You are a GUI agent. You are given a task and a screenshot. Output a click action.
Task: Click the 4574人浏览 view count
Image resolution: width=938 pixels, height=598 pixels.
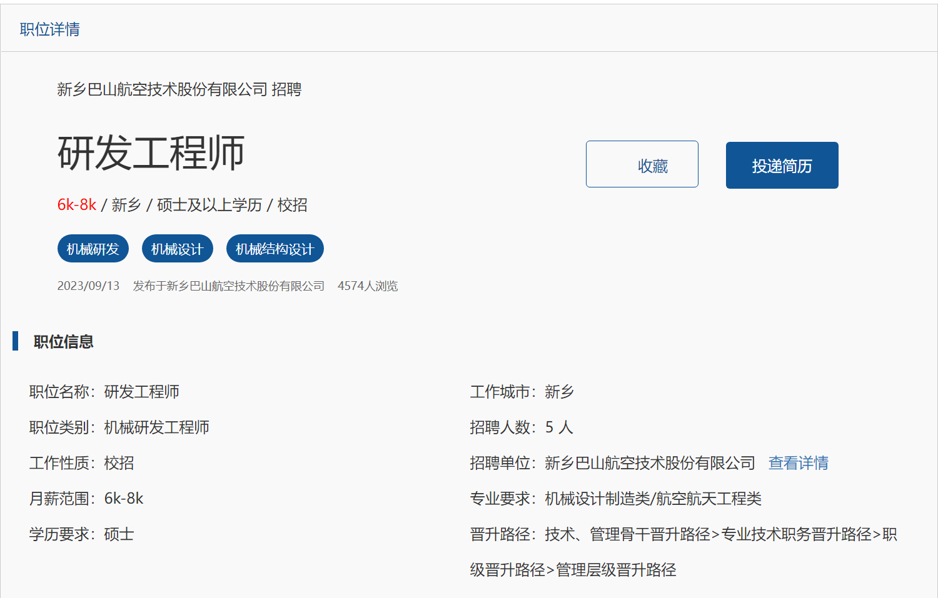coord(368,286)
